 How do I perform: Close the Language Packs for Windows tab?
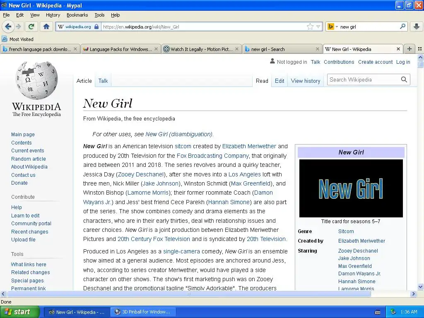156,49
